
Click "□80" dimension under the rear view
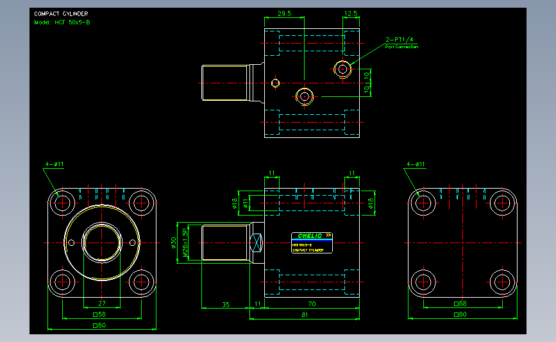460,314
